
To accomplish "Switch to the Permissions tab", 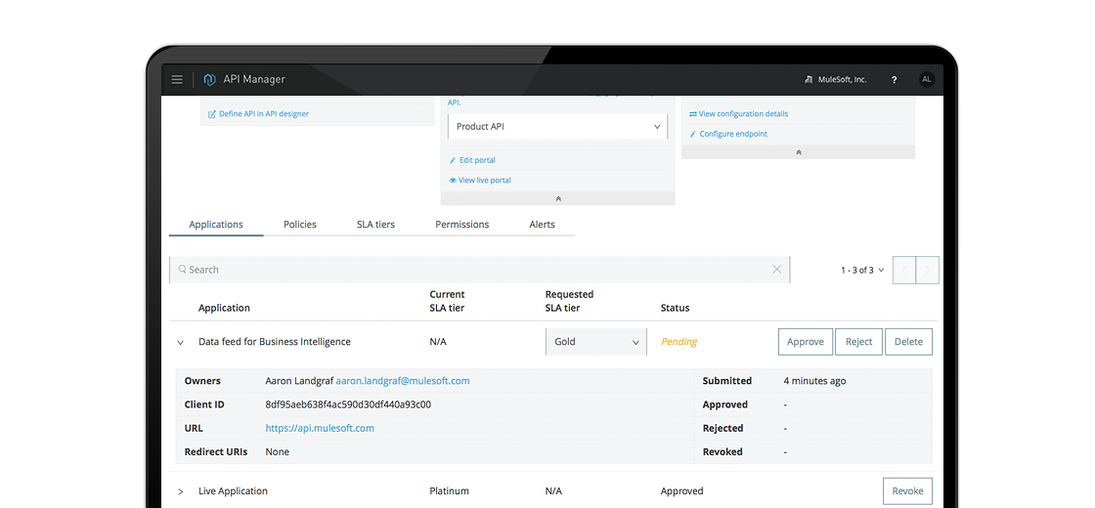I will point(461,225).
